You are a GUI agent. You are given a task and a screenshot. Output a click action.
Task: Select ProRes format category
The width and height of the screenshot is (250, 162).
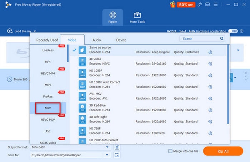pyautogui.click(x=48, y=96)
